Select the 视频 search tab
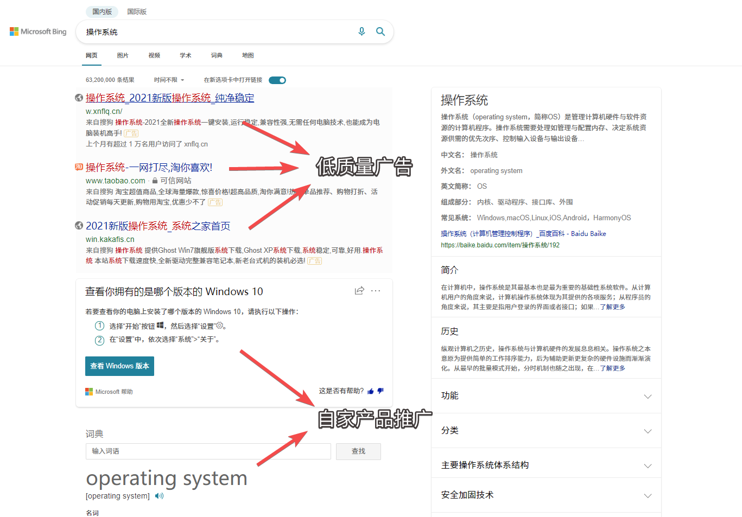742x517 pixels. (155, 55)
